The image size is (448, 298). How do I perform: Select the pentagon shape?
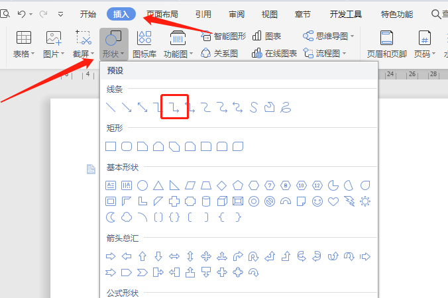tap(238, 185)
